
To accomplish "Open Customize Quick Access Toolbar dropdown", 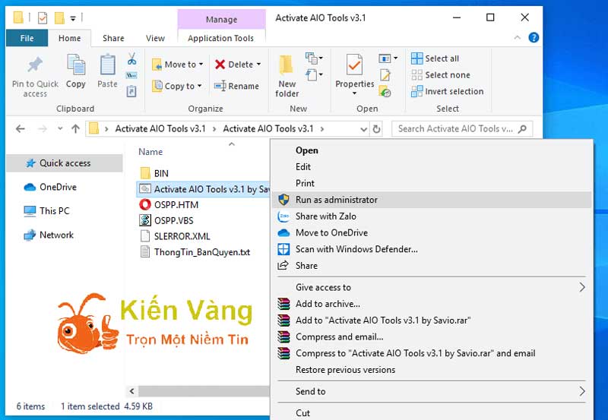I will point(72,18).
